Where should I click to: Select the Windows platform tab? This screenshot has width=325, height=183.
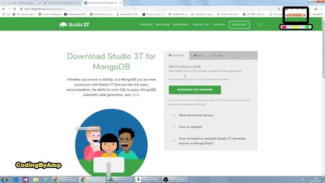(176, 55)
